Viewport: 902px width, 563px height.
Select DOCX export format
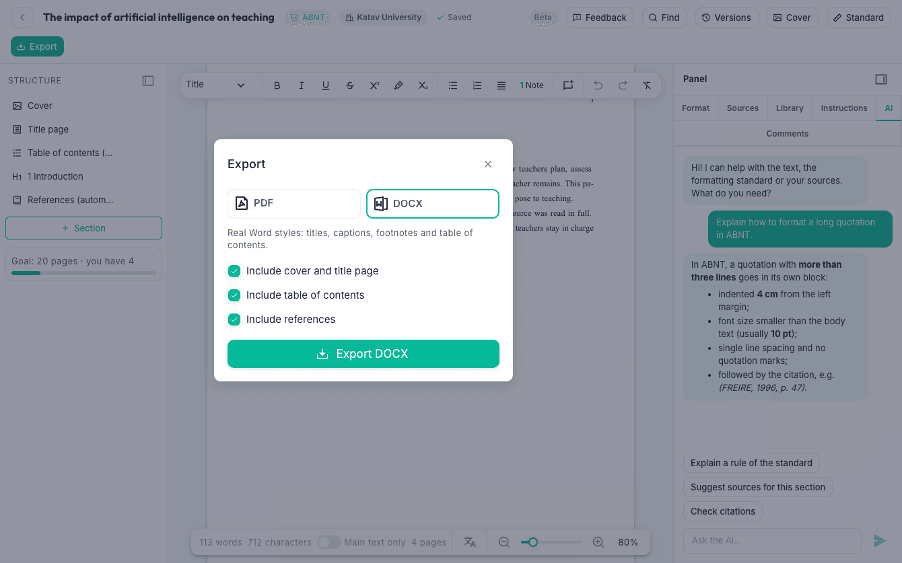pos(433,204)
